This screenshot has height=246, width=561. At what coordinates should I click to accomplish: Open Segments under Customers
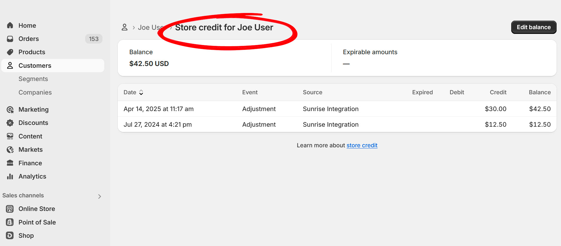click(33, 79)
